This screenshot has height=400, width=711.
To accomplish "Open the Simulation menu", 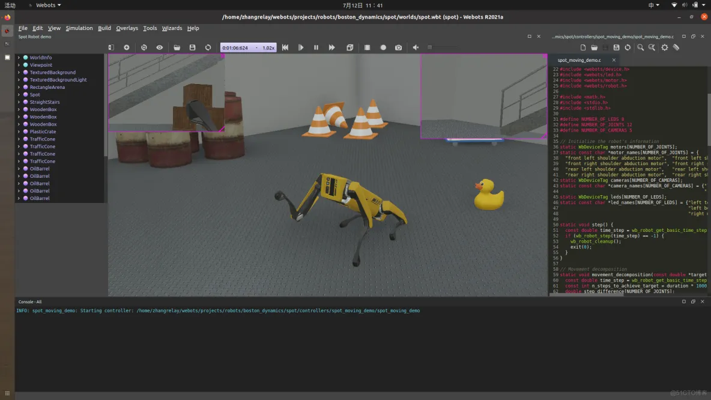I will tap(79, 28).
